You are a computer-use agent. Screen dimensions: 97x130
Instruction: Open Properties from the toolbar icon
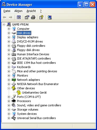[x=27, y=17]
